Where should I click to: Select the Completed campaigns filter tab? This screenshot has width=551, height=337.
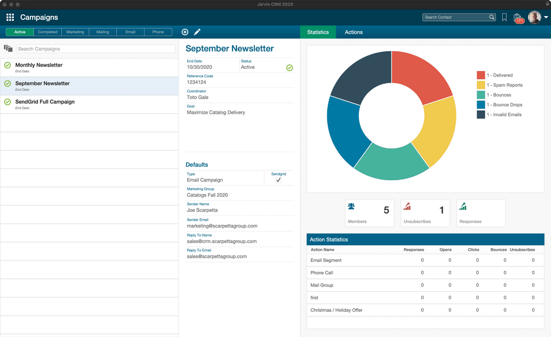point(48,32)
